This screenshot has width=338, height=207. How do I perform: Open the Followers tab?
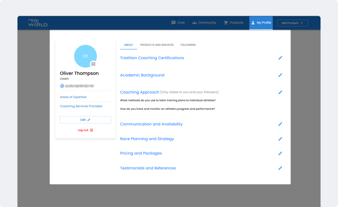(188, 45)
